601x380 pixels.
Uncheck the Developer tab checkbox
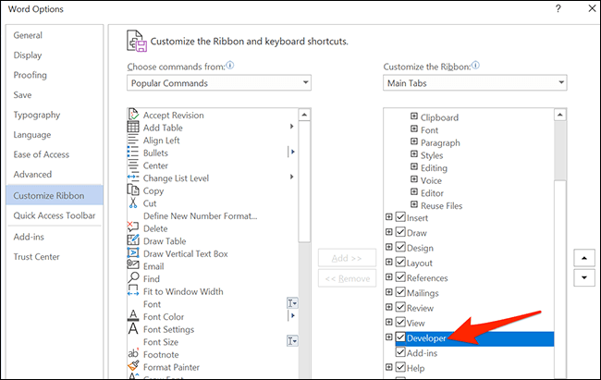tap(400, 338)
